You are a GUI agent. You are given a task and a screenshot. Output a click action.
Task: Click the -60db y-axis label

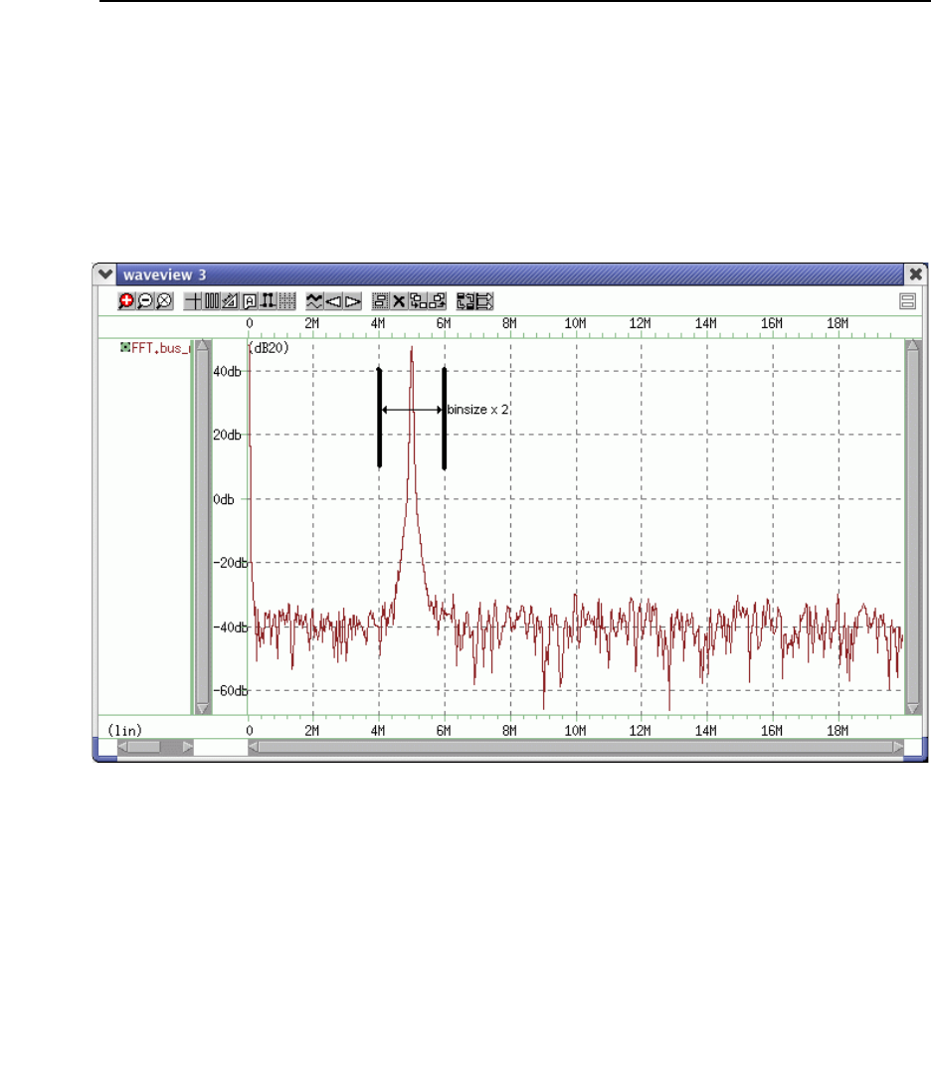coord(231,690)
